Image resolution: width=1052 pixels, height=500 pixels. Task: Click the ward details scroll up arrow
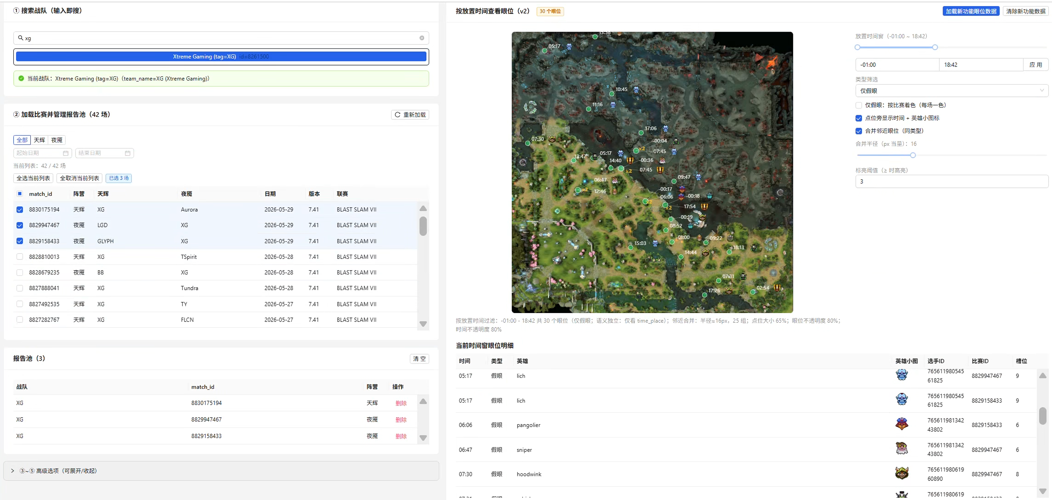click(1043, 375)
